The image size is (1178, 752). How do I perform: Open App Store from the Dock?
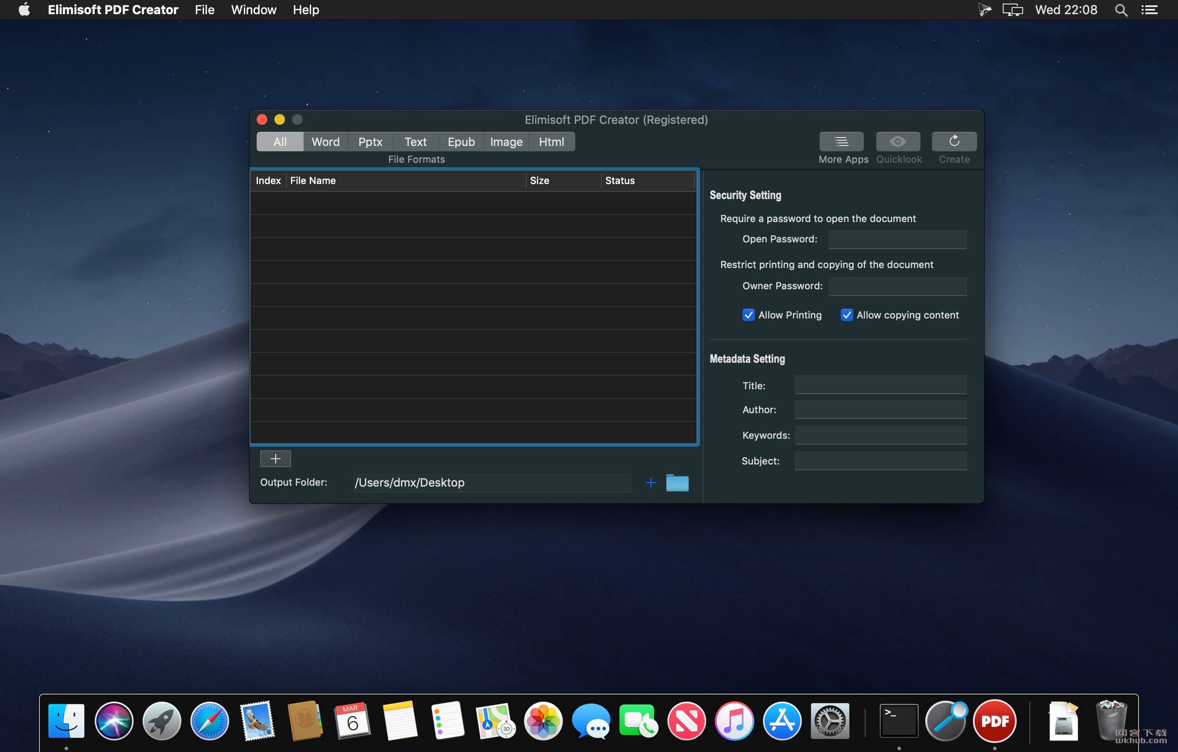click(x=782, y=721)
